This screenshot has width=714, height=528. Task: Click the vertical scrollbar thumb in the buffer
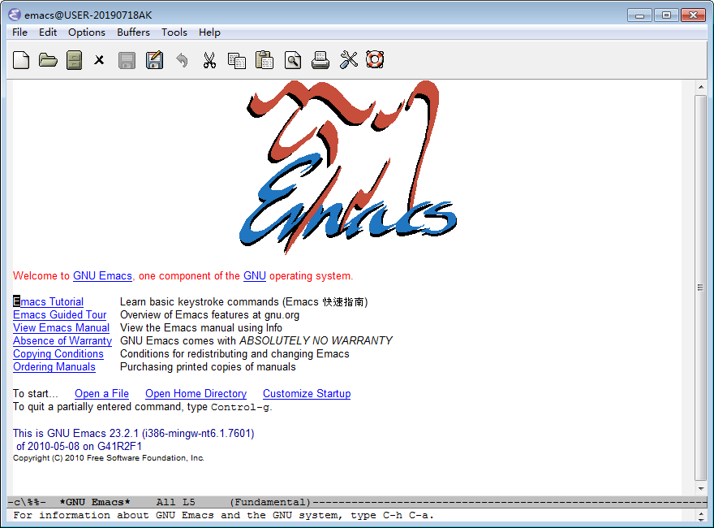tap(701, 288)
